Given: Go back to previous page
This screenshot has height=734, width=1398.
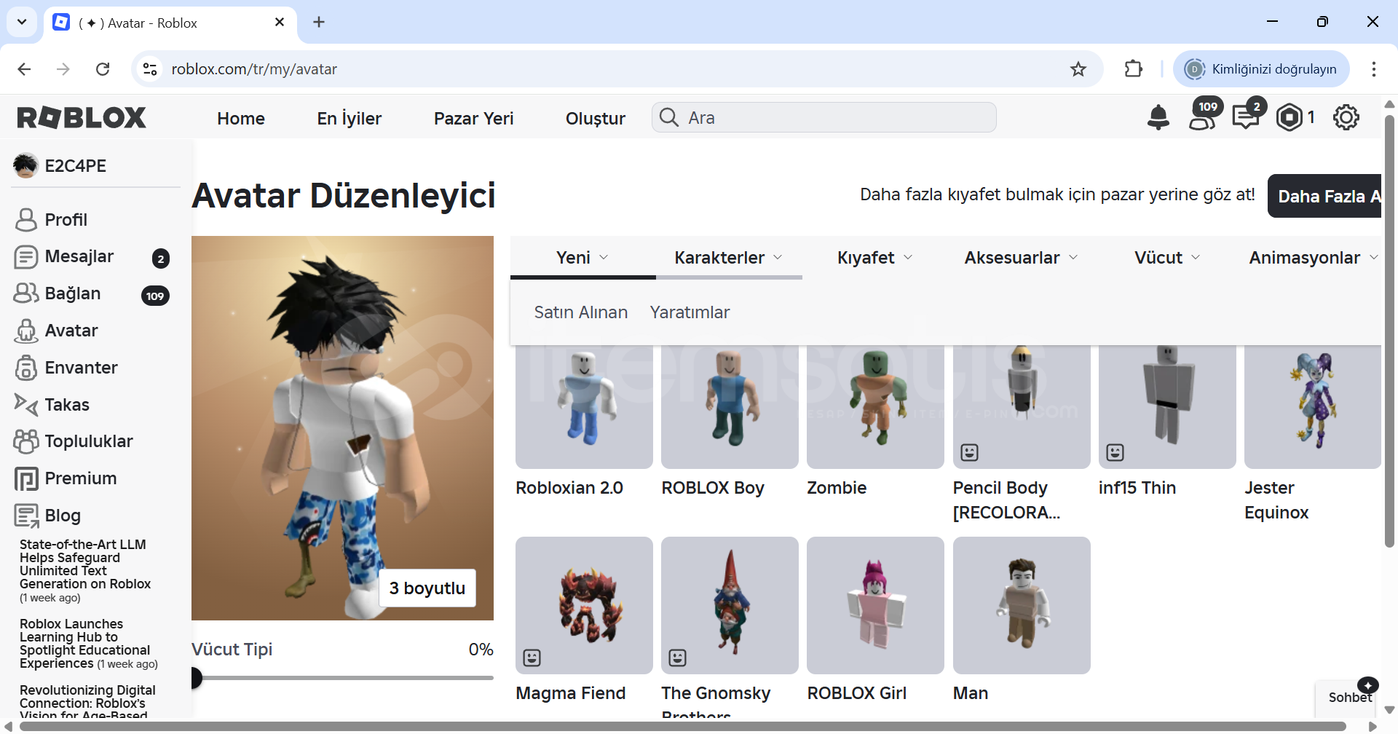Looking at the screenshot, I should coord(24,69).
